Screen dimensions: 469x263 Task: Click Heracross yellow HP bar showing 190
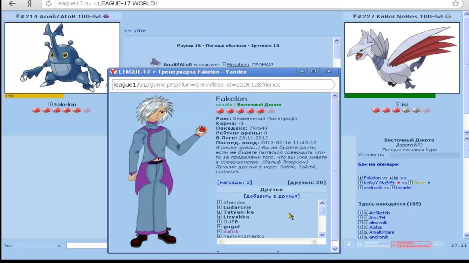click(34, 96)
